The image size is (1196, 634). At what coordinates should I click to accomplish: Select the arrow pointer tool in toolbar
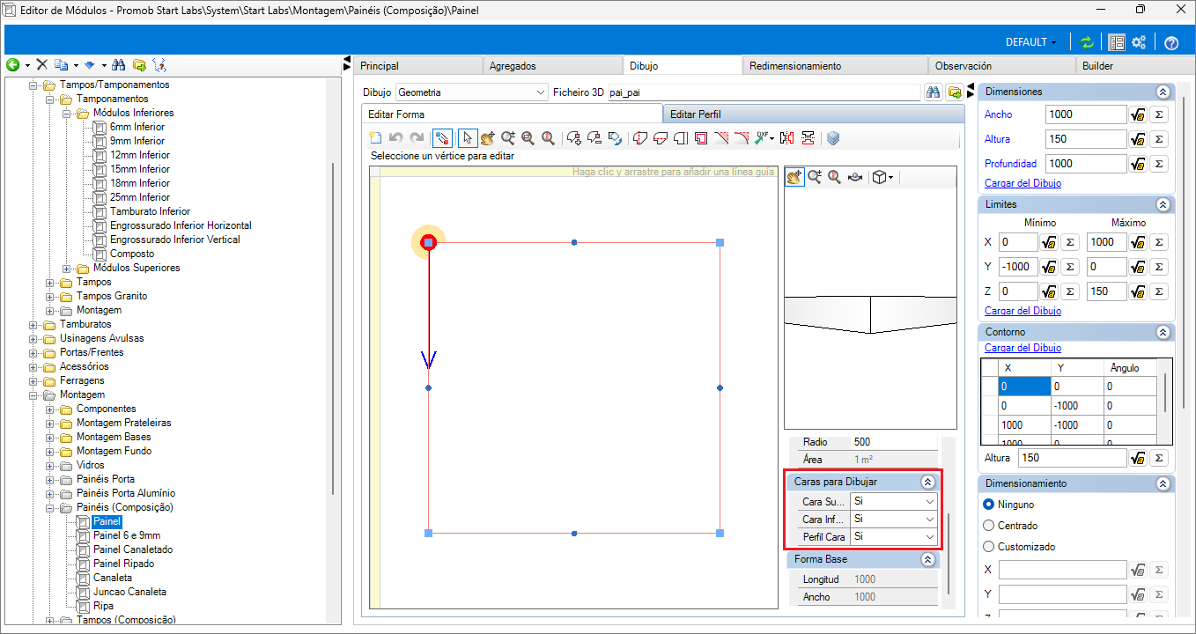(x=468, y=137)
